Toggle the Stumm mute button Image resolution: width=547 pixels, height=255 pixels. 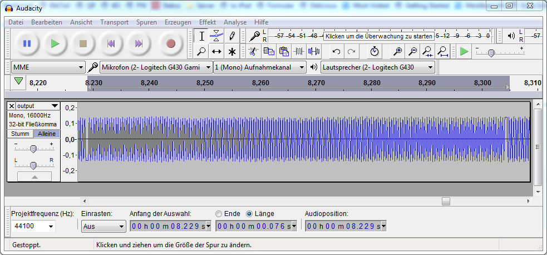pyautogui.click(x=20, y=134)
